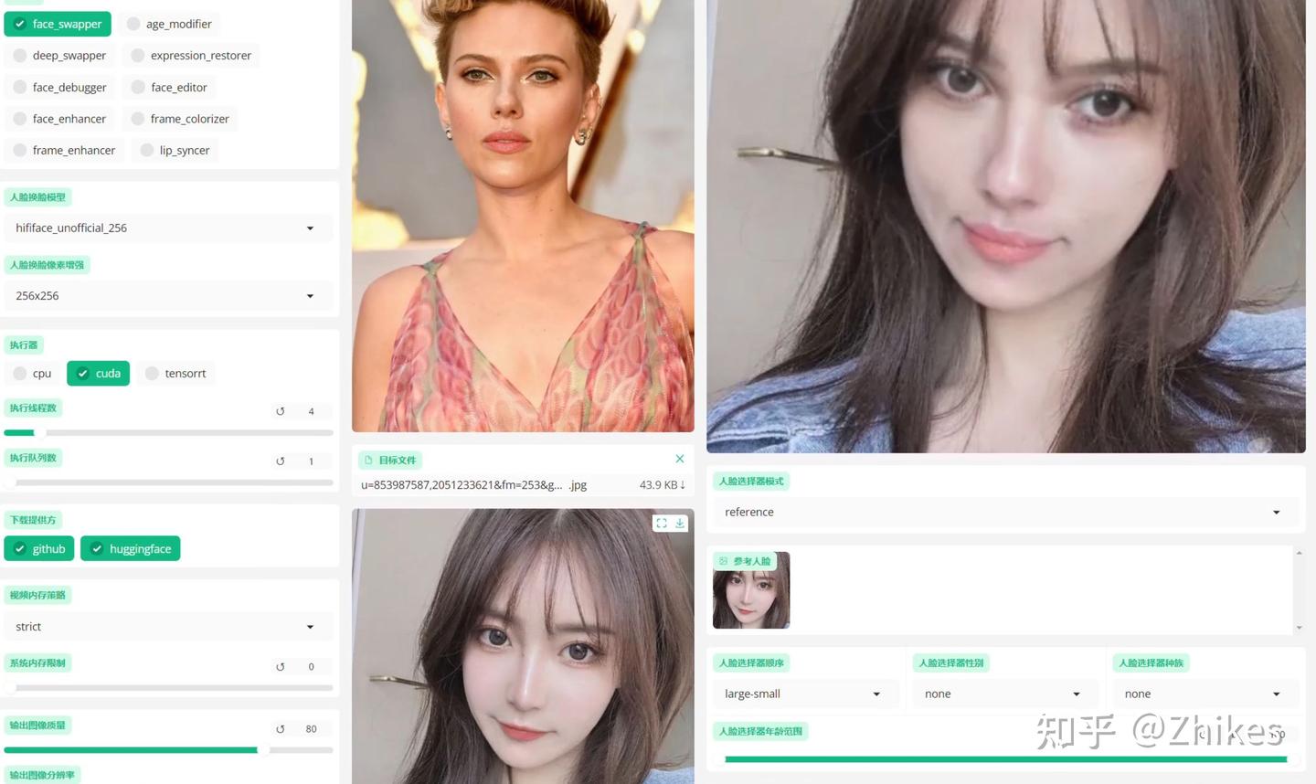Expand the target image preview to fullscreen
1316x784 pixels.
[662, 523]
